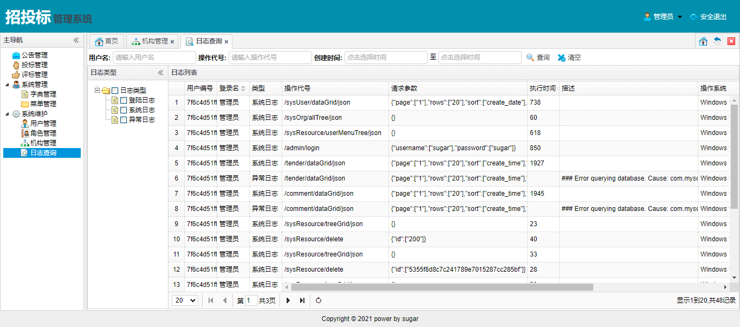Open the page size dropdown showing 20
This screenshot has height=327, width=740.
click(x=185, y=300)
